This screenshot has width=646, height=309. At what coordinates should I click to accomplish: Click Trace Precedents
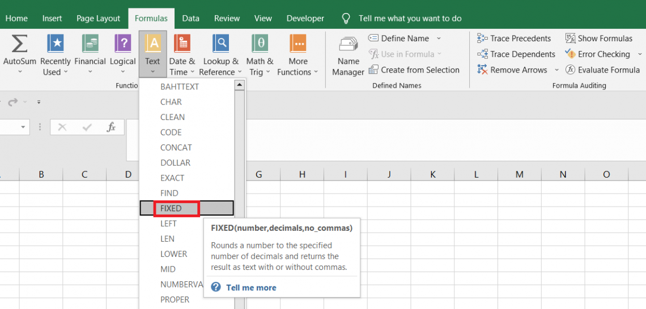520,38
